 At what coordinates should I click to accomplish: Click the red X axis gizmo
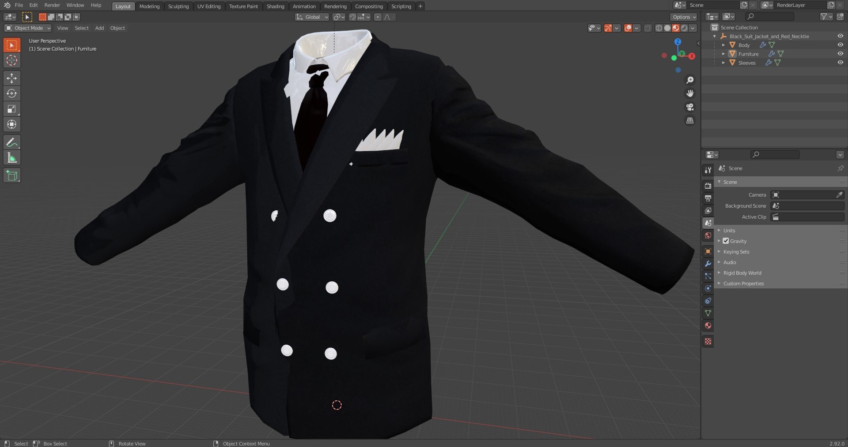(x=692, y=56)
